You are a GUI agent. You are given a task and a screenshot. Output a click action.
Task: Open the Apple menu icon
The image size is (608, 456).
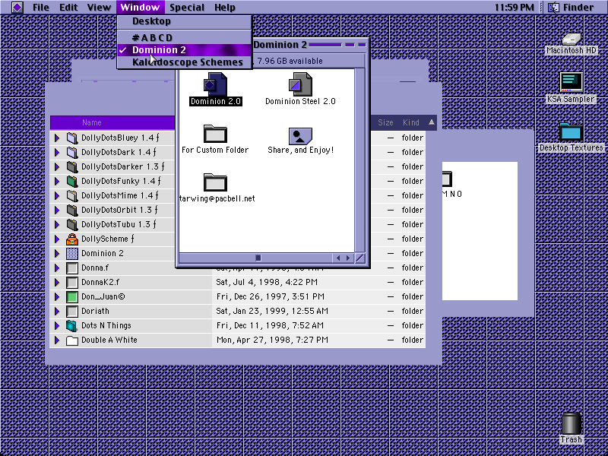click(x=17, y=7)
